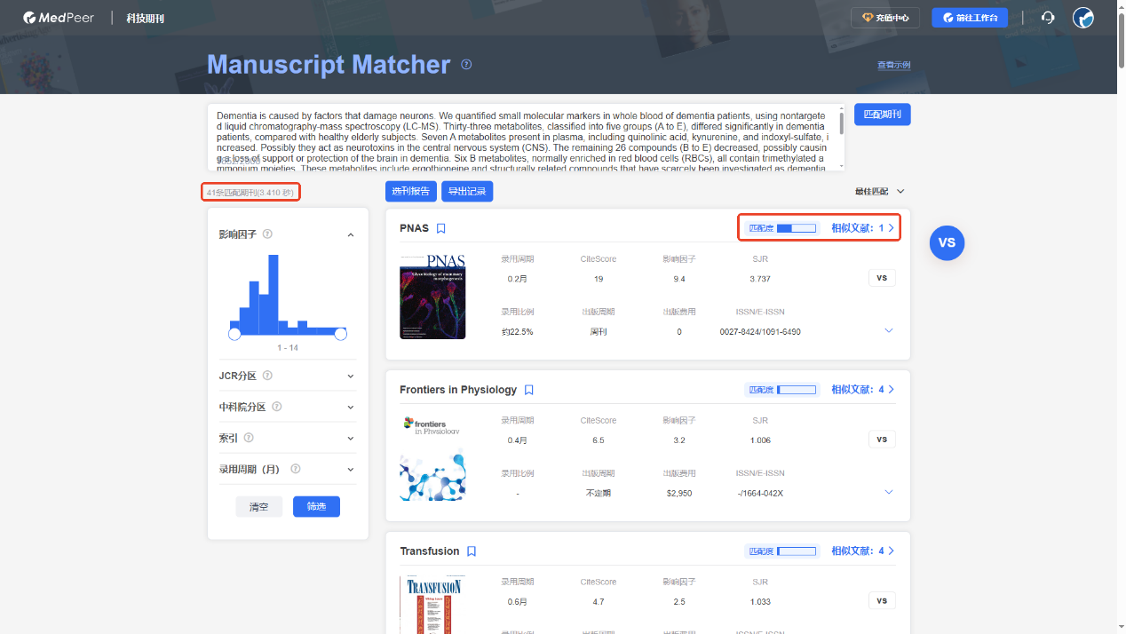Open the Transfusion journal title
Image resolution: width=1126 pixels, height=634 pixels.
430,551
